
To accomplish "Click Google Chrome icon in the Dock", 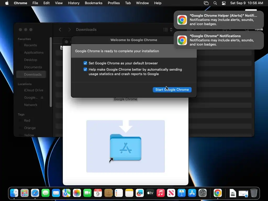I will (x=217, y=193).
